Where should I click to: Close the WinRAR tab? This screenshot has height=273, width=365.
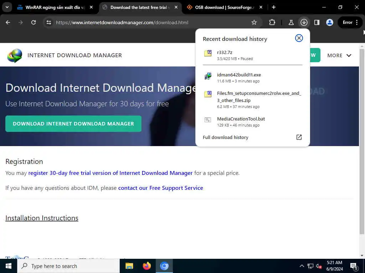pos(91,7)
